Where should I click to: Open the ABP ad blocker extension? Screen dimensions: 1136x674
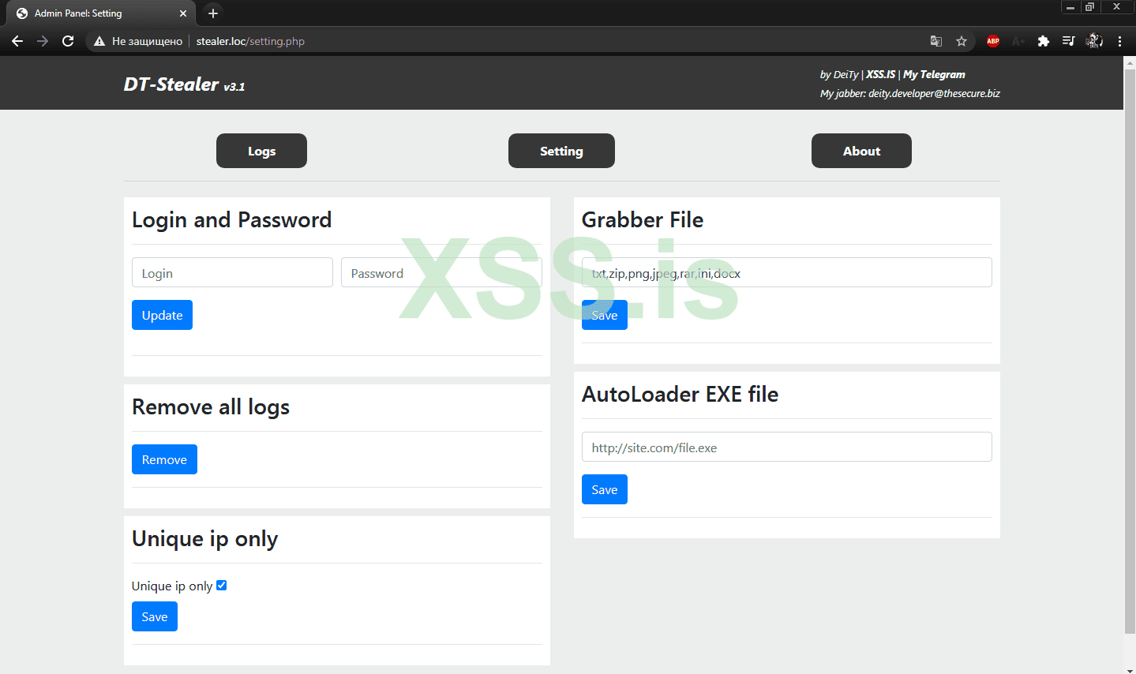click(993, 41)
